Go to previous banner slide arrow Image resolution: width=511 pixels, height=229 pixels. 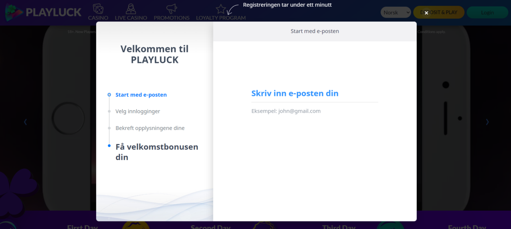(x=25, y=122)
